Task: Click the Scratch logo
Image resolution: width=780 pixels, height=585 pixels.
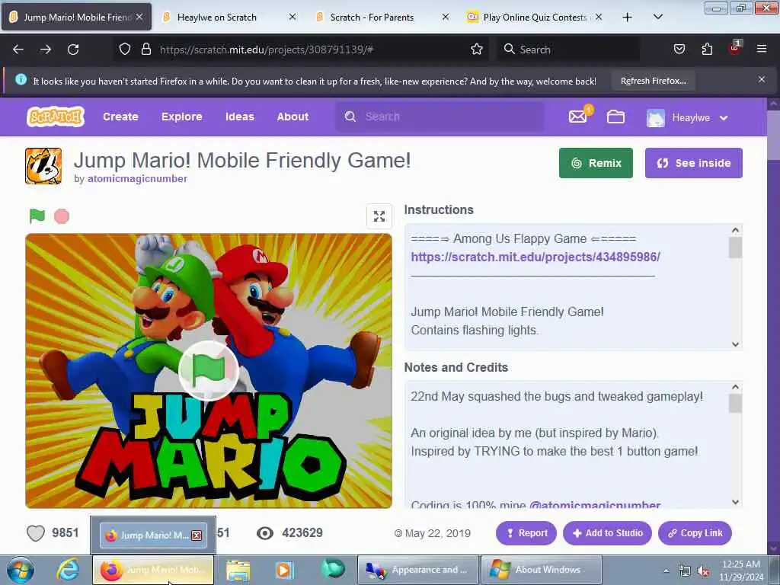Action: point(55,117)
